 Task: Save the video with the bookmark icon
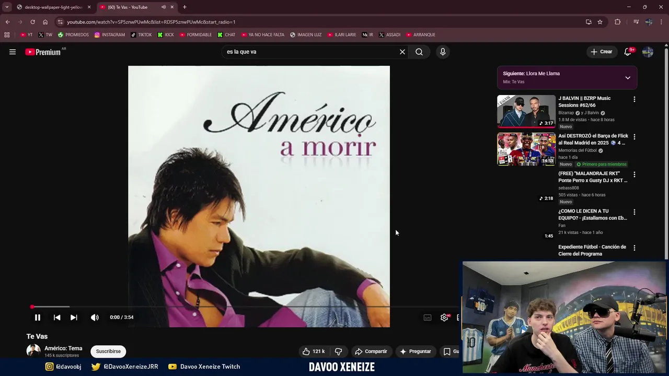(447, 351)
